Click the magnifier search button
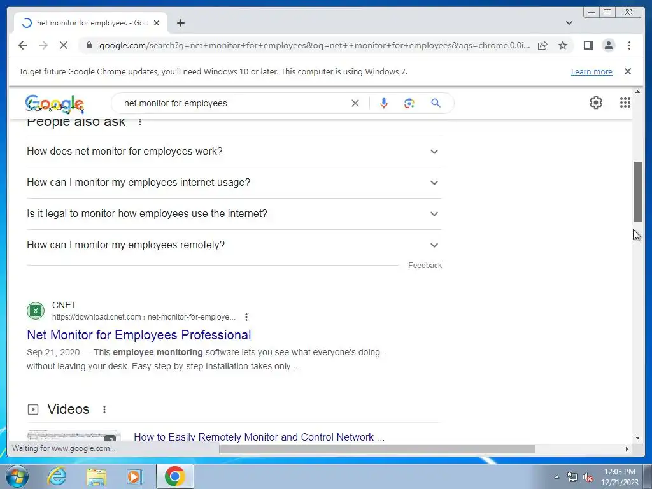 [436, 103]
